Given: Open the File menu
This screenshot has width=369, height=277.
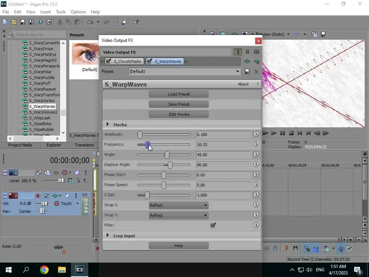Looking at the screenshot, I should (x=6, y=12).
